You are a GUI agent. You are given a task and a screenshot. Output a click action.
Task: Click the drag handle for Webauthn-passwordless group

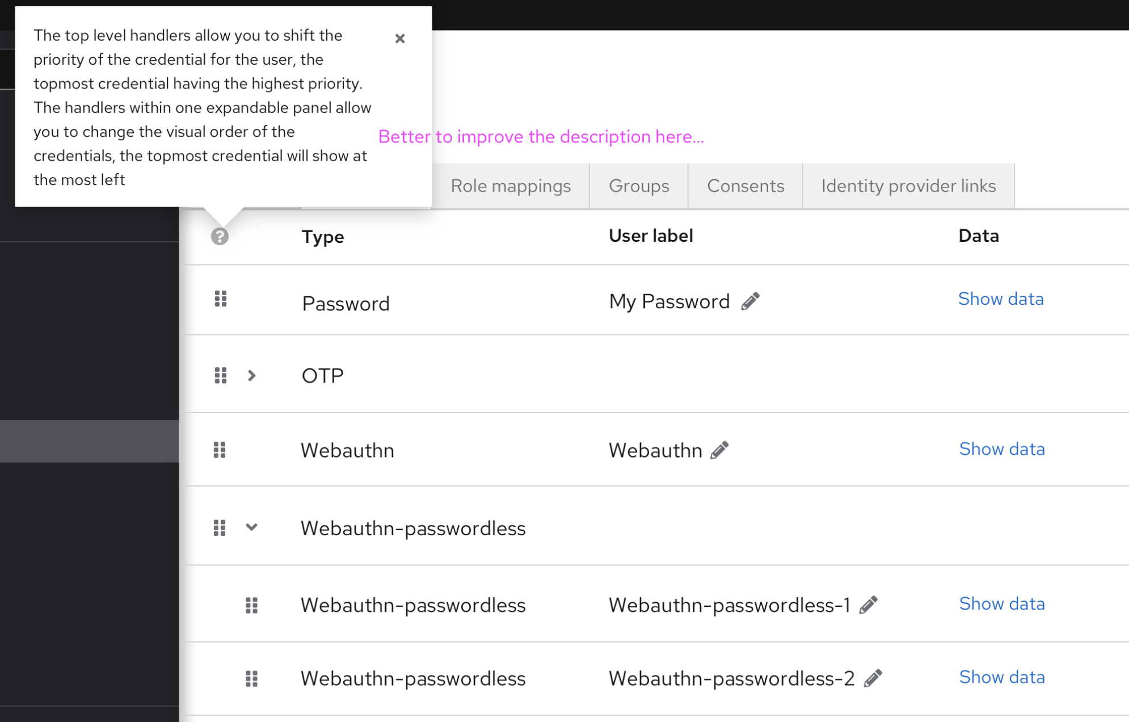coord(220,527)
